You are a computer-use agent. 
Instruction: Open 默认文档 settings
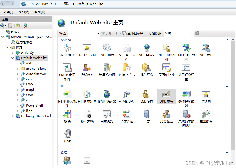coord(87,117)
